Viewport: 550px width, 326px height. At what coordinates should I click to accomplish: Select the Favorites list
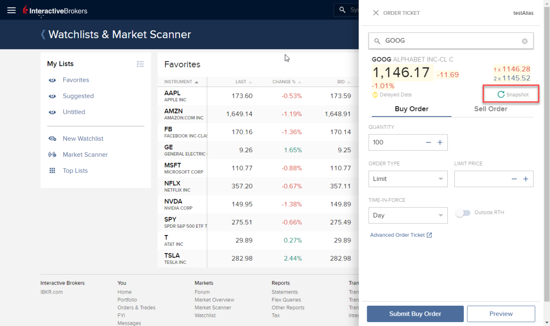tap(76, 80)
